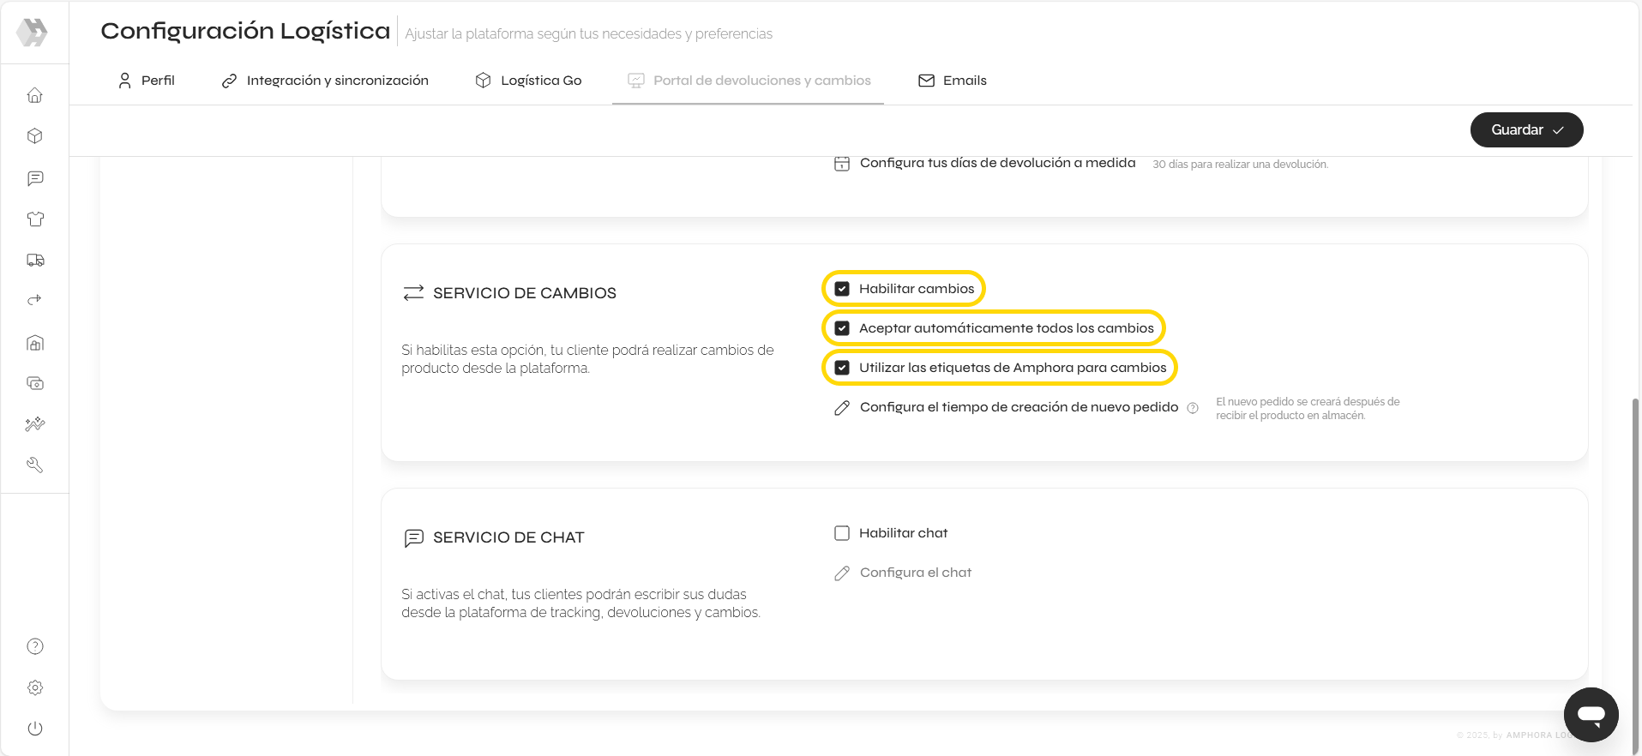Click the settings gear icon in the sidebar

[x=35, y=687]
